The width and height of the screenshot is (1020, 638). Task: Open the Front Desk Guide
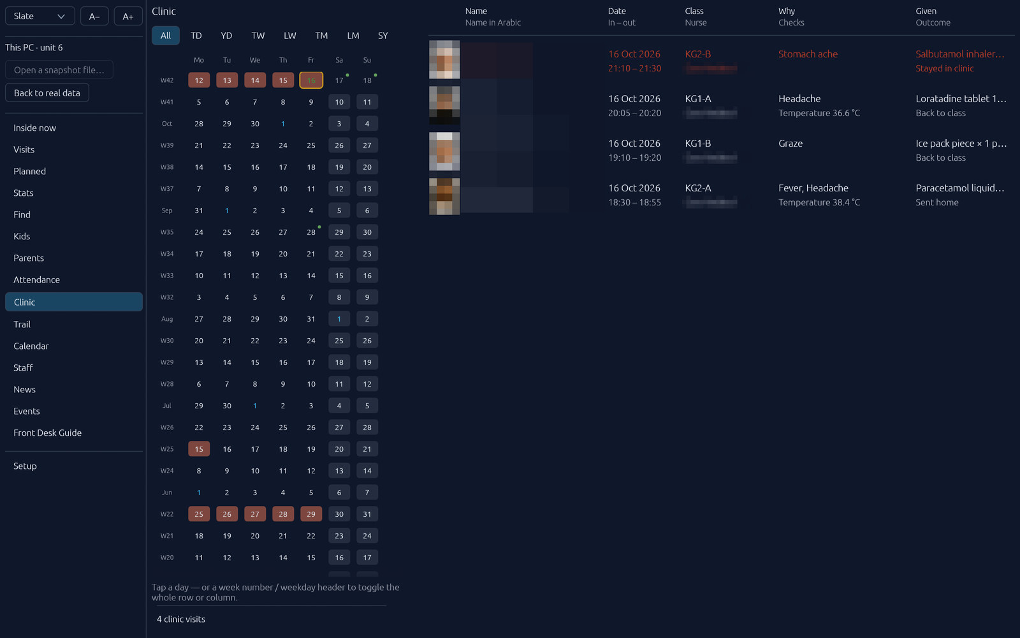pos(73,433)
